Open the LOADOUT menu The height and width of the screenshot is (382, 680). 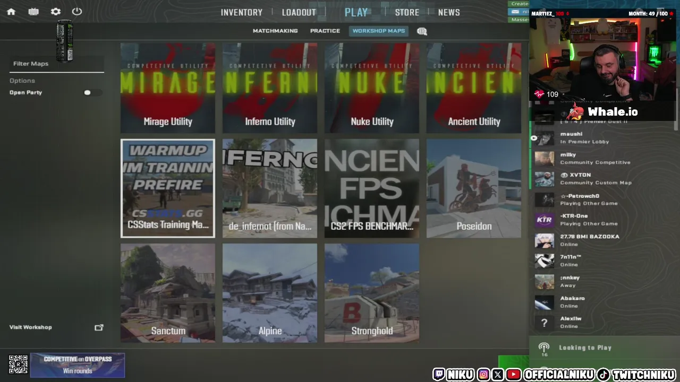pos(299,12)
